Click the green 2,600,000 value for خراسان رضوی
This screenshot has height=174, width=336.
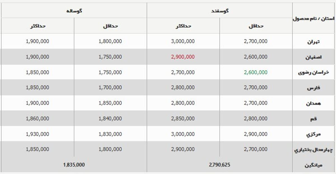[256, 72]
